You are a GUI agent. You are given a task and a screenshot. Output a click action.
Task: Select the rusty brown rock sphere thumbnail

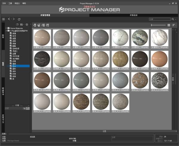click(140, 82)
